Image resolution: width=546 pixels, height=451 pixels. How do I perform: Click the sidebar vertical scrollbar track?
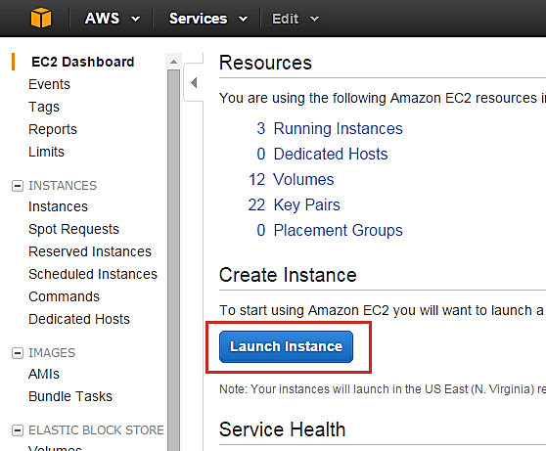pos(173,259)
